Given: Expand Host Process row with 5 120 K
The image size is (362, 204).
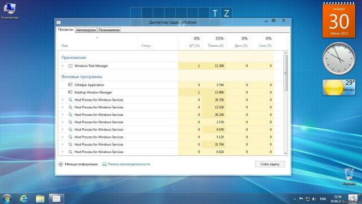Looking at the screenshot, I should 63,137.
